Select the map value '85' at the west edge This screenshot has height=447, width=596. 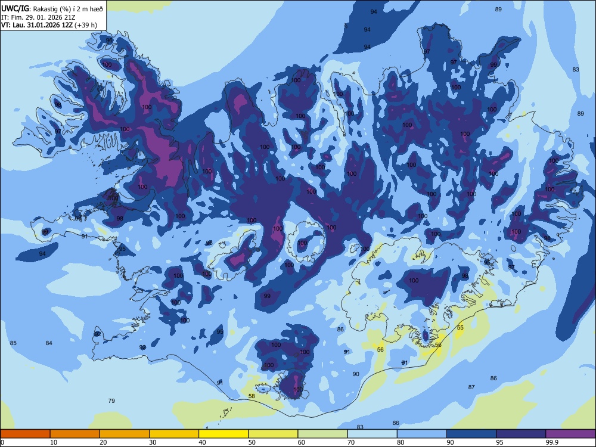pyautogui.click(x=13, y=343)
